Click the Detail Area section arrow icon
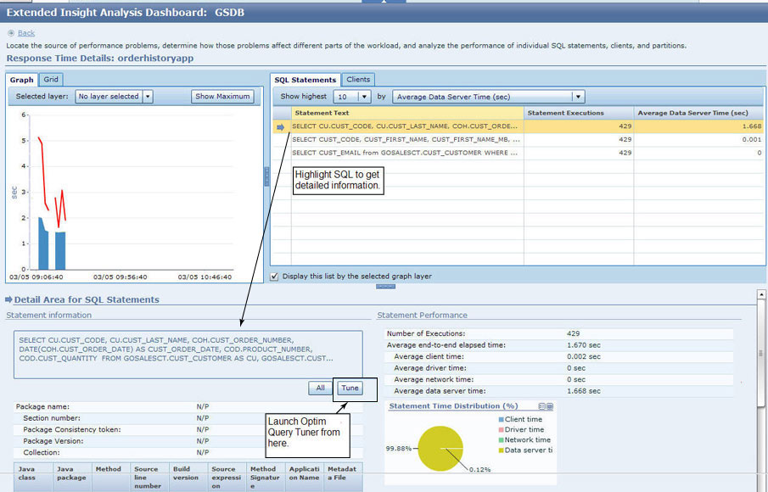This screenshot has width=768, height=492. 8,299
